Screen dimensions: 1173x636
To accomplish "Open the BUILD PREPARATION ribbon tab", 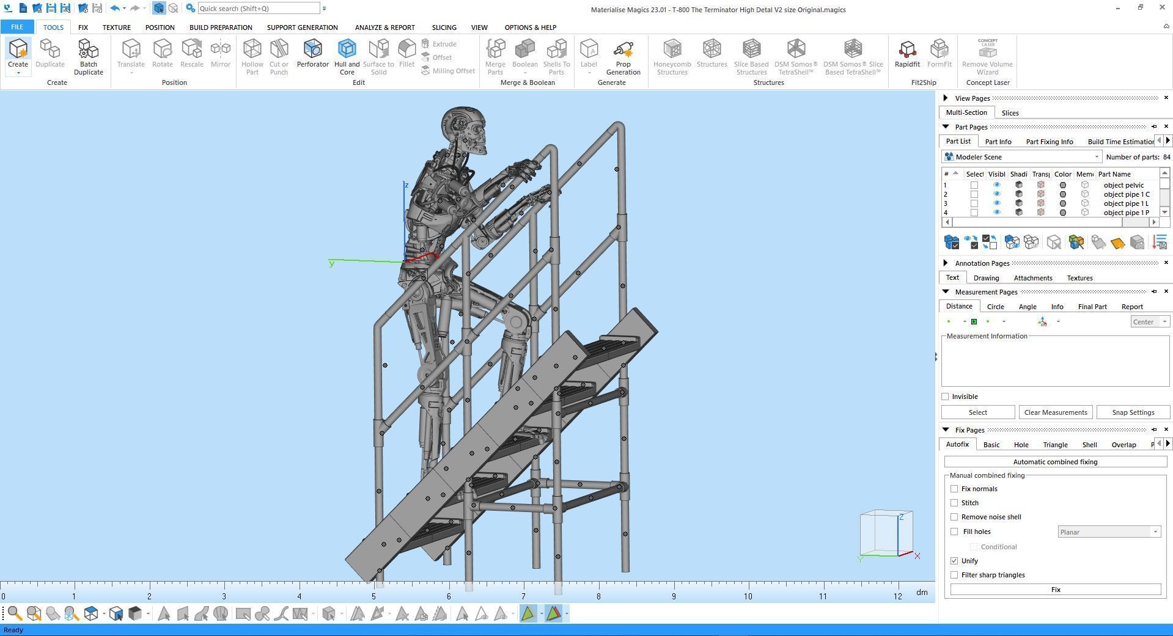I will [x=221, y=27].
